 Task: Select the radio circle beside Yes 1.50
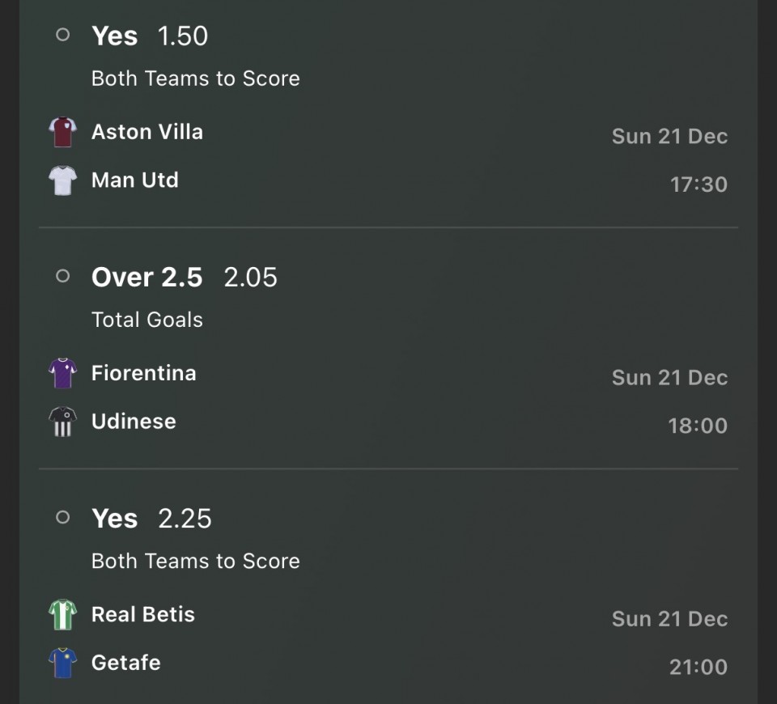(62, 35)
